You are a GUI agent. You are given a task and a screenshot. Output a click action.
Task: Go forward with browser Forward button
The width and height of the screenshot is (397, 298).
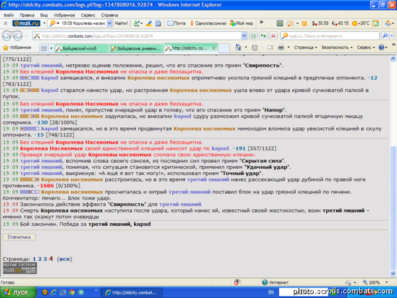click(x=17, y=36)
